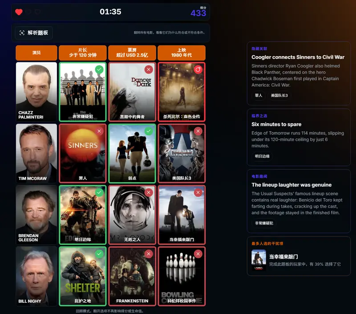Image resolution: width=356 pixels, height=314 pixels.
Task: Click 'The lineup laughter was genuine' heading
Action: click(x=291, y=185)
